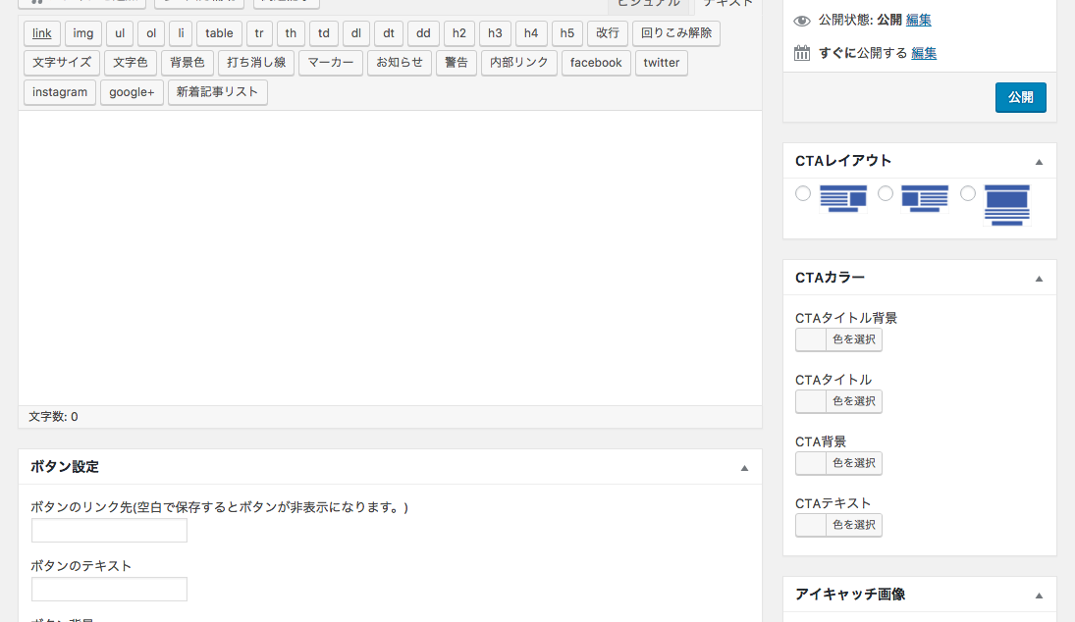Insert a dt tag
Viewport: 1075px width, 622px height.
(x=389, y=33)
